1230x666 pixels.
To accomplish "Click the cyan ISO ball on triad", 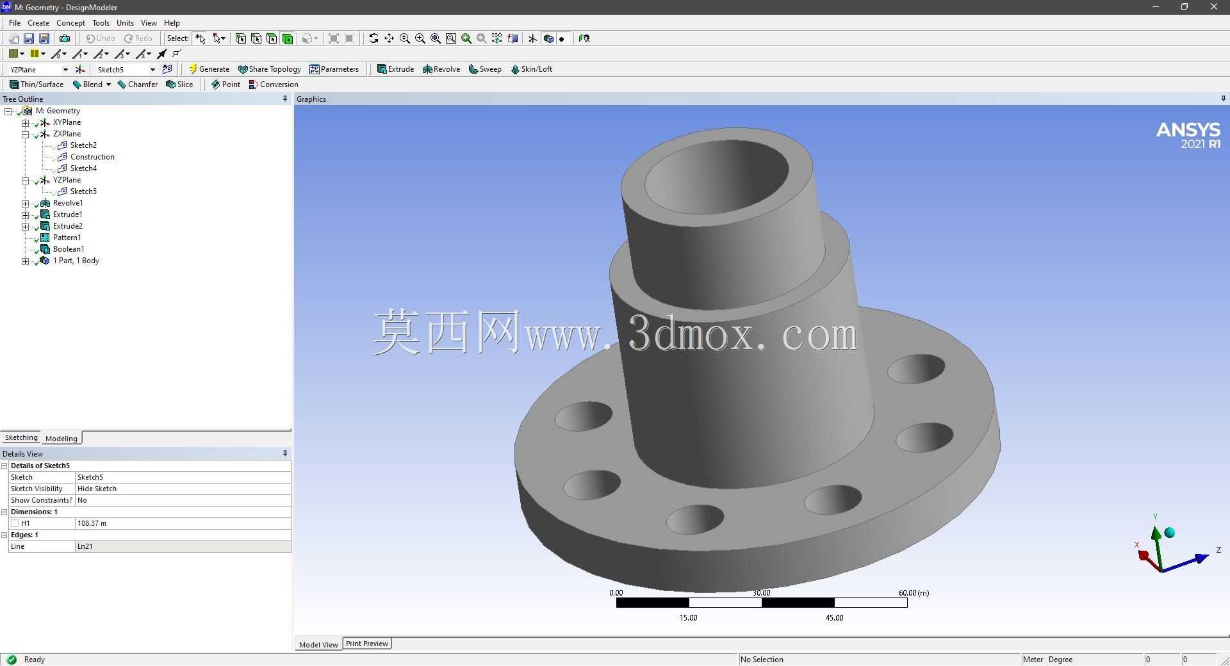I will 1170,533.
